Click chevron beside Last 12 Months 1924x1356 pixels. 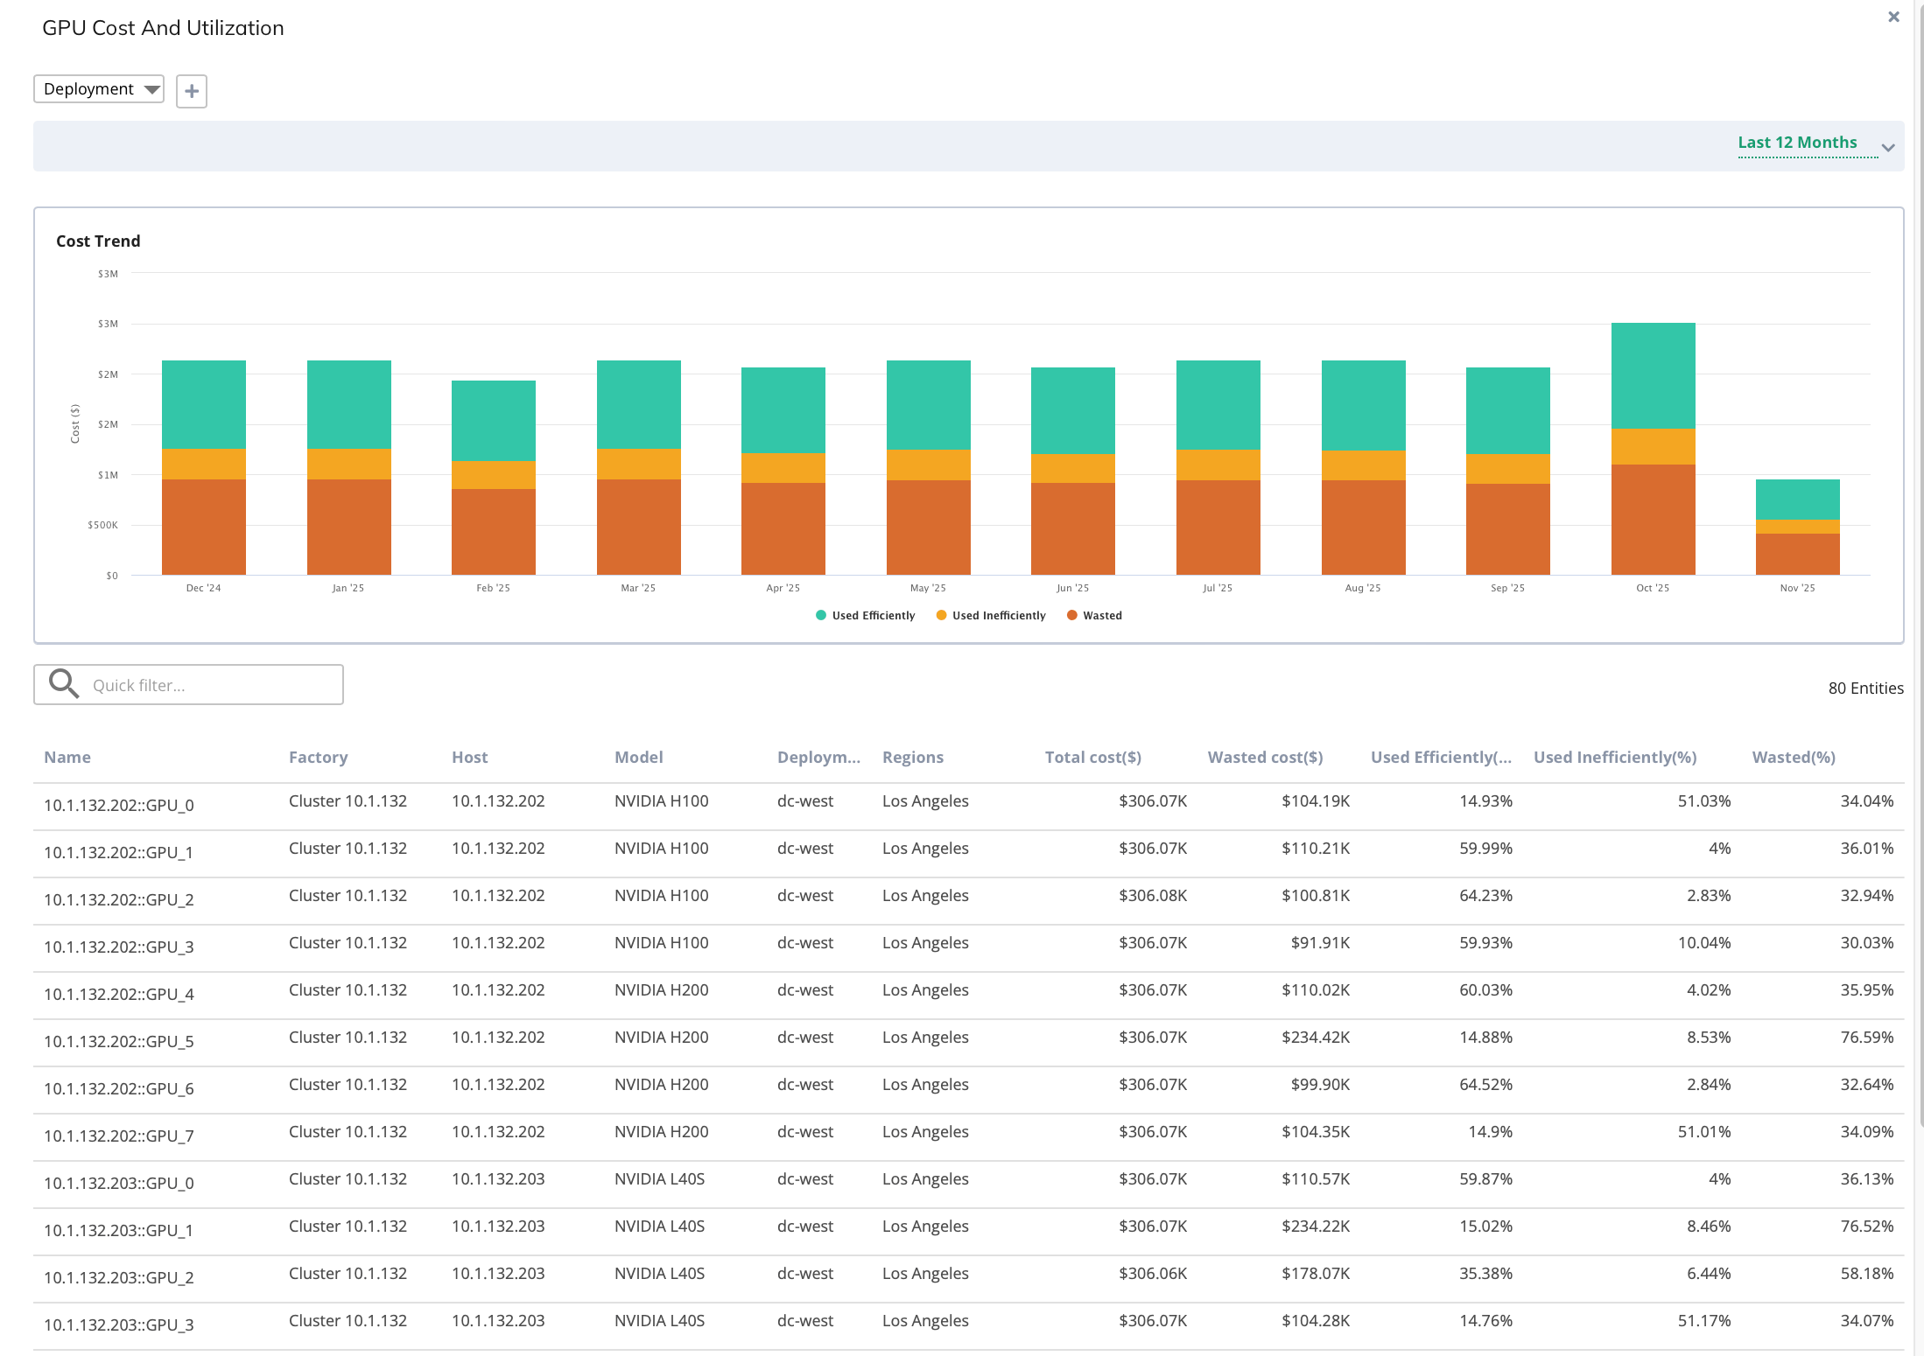point(1888,148)
